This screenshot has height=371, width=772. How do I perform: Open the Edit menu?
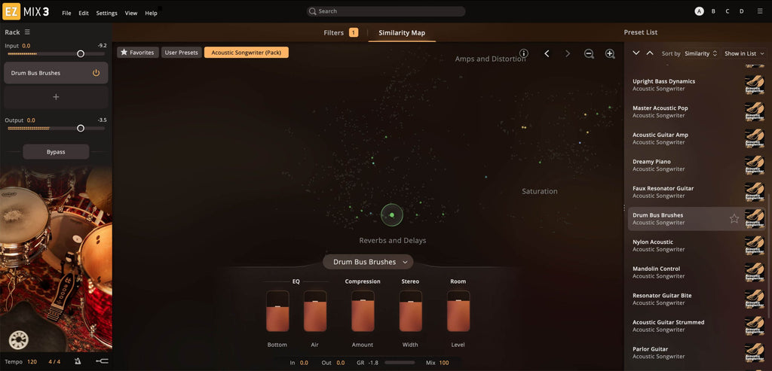click(84, 14)
